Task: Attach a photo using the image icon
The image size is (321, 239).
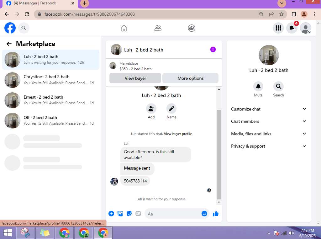Action: (x=120, y=214)
